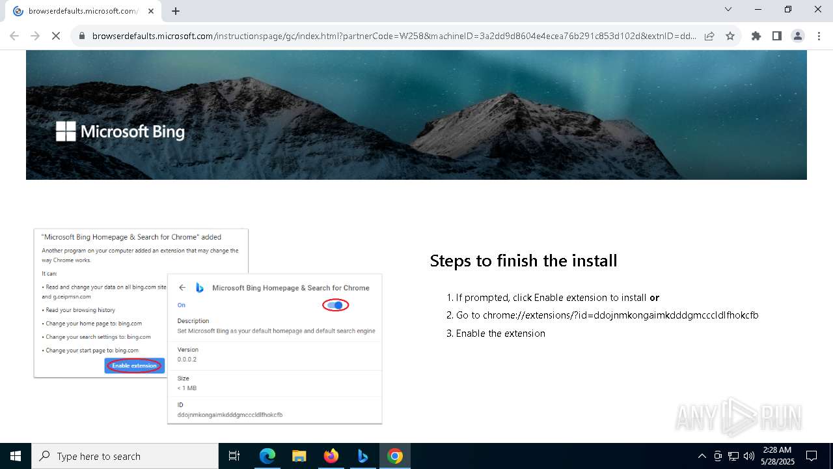Click the instructions screenshot illustration
The image size is (833, 469).
pos(208,326)
